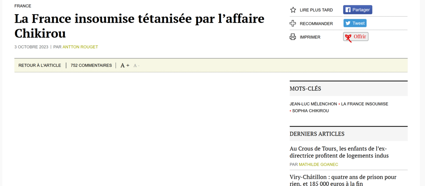Click the star icon for Lire plus tard
This screenshot has width=425, height=186.
click(x=293, y=10)
